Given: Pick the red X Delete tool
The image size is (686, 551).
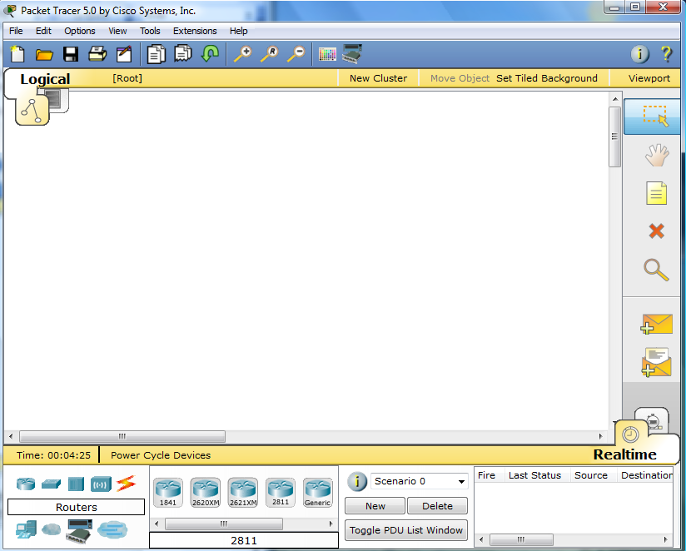Looking at the screenshot, I should (656, 231).
